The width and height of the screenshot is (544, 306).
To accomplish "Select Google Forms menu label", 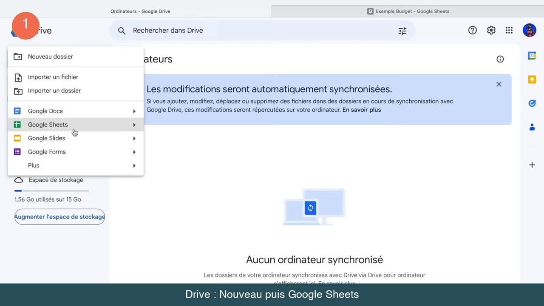I will (47, 152).
